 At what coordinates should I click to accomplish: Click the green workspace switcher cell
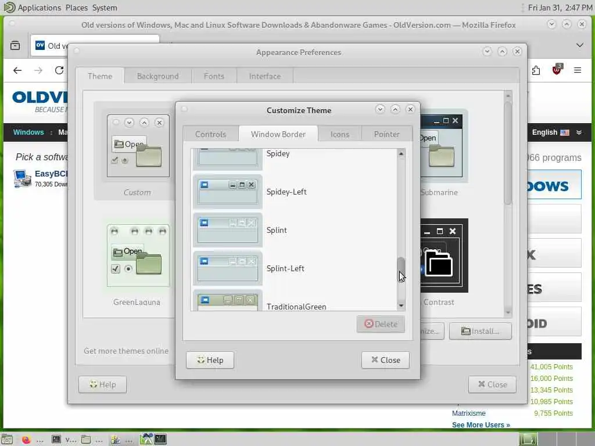[x=528, y=439]
